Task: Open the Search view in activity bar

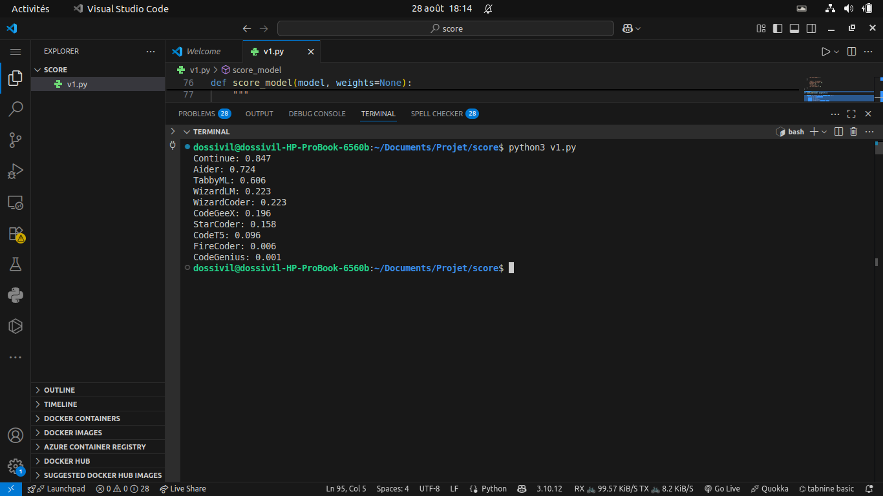Action: [16, 109]
